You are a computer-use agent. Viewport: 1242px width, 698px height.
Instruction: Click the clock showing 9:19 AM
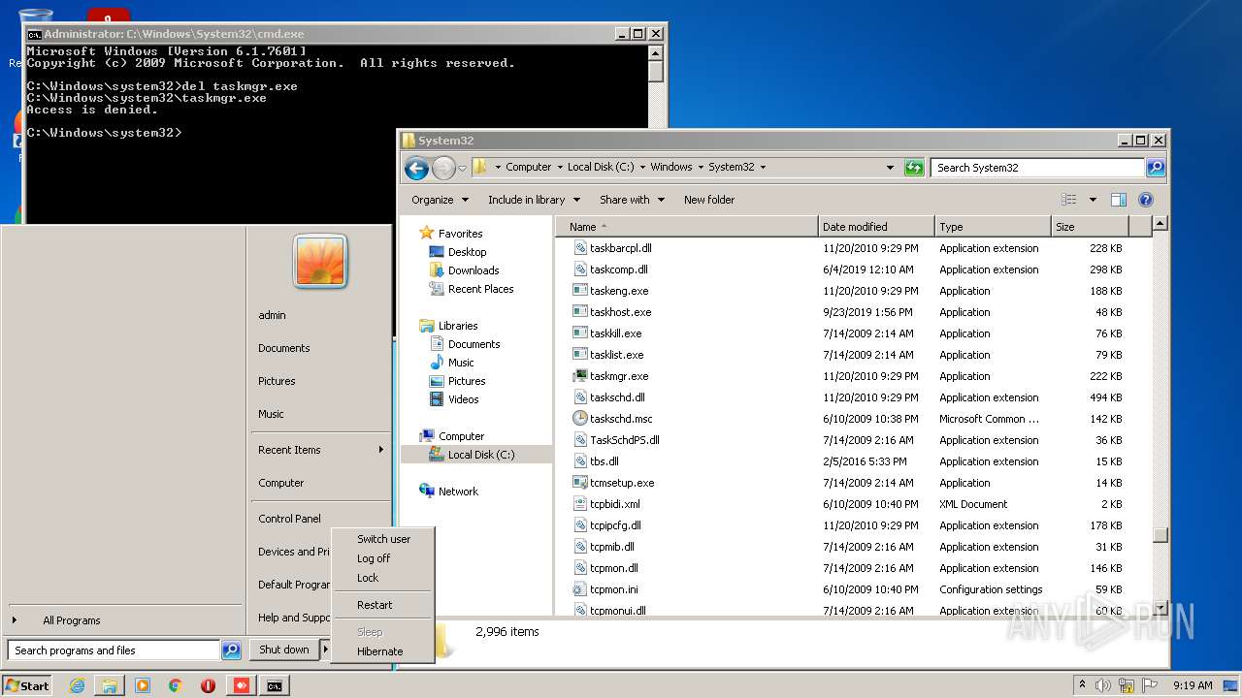[1193, 685]
